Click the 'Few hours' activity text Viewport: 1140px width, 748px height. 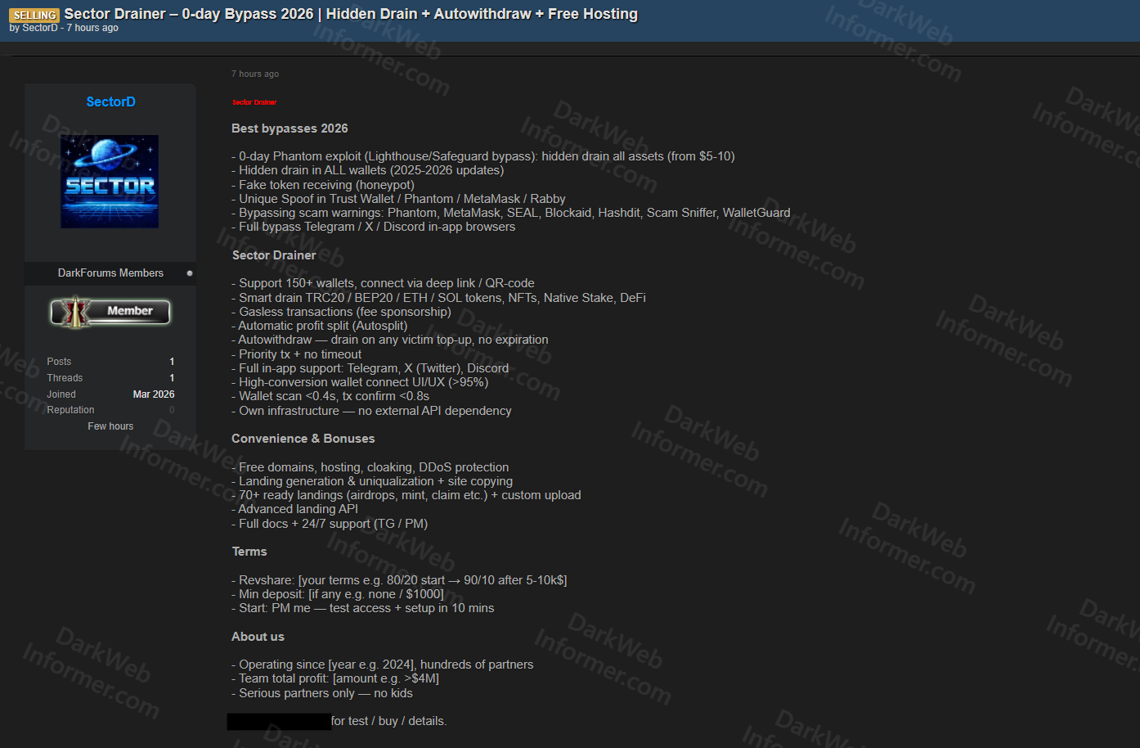(110, 426)
